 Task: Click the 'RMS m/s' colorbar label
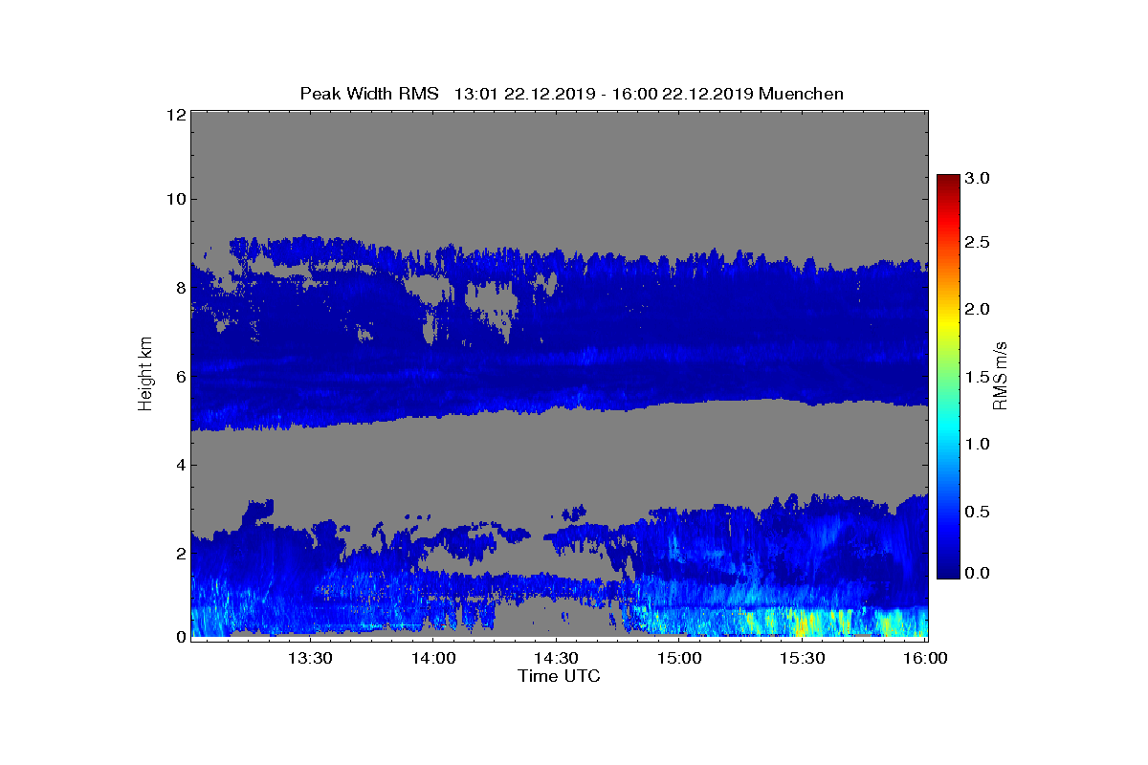tap(1000, 374)
